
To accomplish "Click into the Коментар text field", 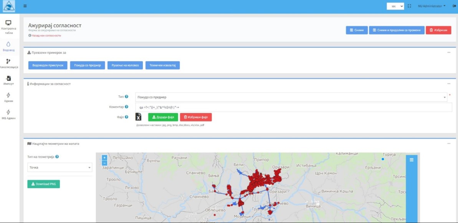I will click(294, 107).
